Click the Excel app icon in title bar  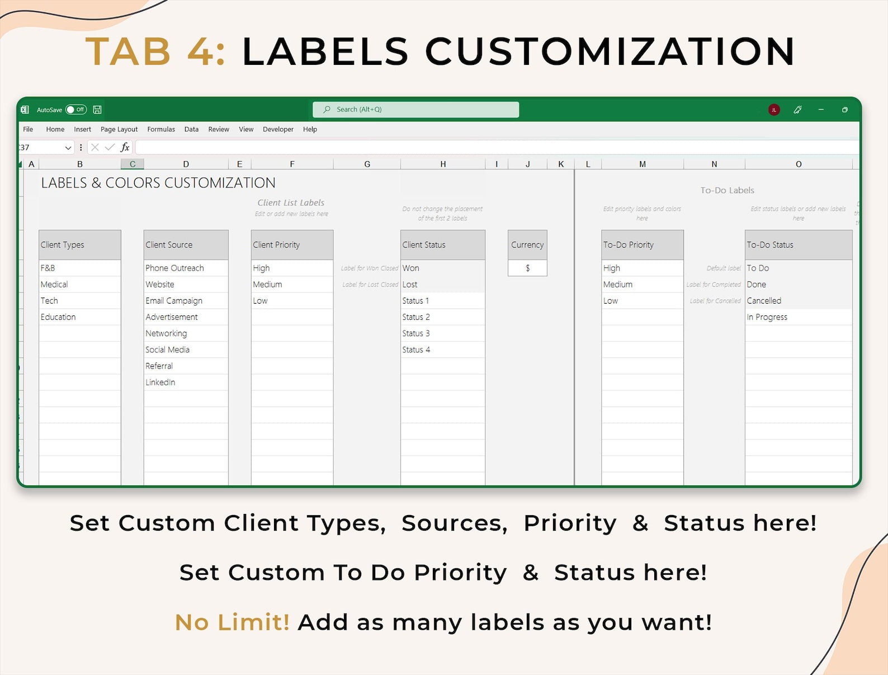coord(25,110)
